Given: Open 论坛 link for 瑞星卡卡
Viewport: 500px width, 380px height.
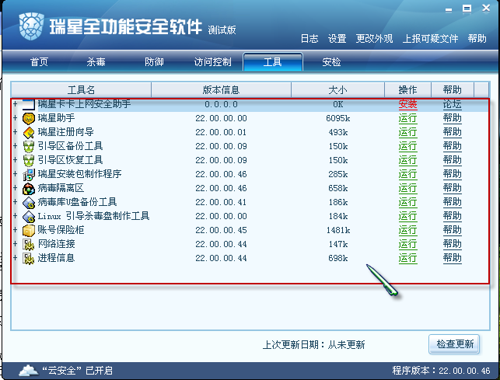Looking at the screenshot, I should pyautogui.click(x=452, y=104).
